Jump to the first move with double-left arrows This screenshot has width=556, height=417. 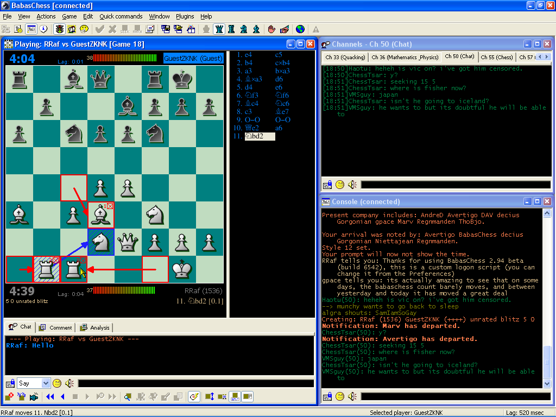50,396
